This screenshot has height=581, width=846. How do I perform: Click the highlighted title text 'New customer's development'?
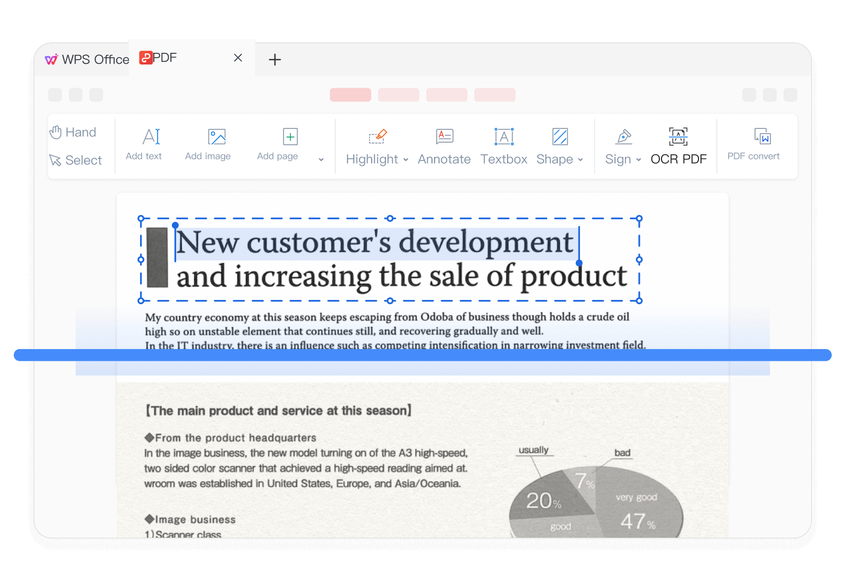374,243
